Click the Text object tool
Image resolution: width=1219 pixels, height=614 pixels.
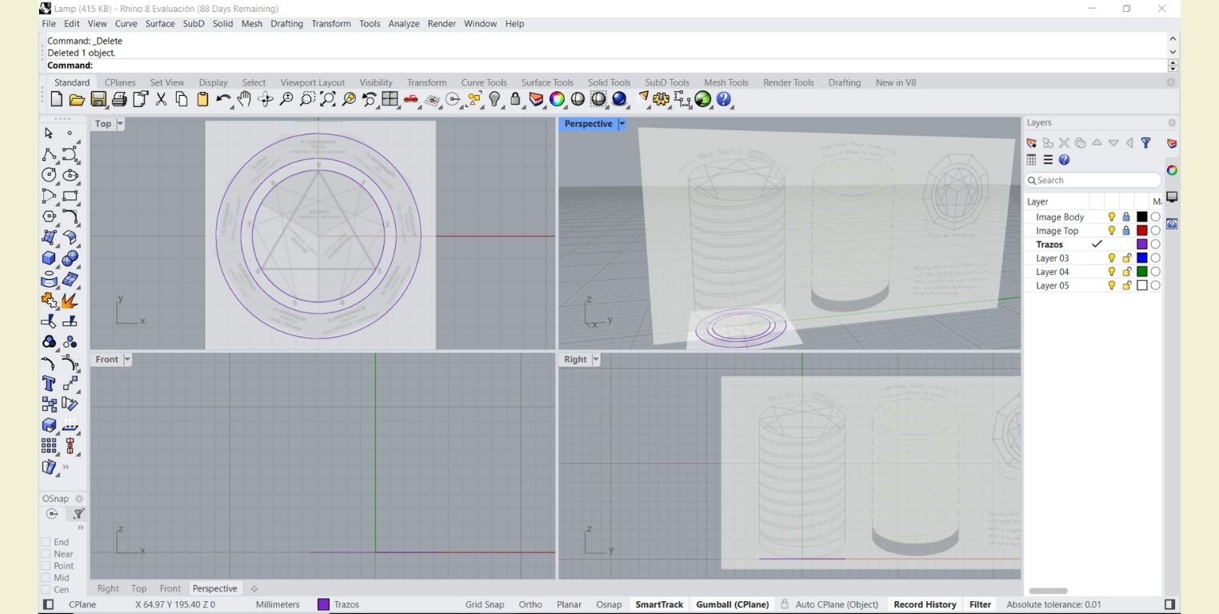point(50,384)
